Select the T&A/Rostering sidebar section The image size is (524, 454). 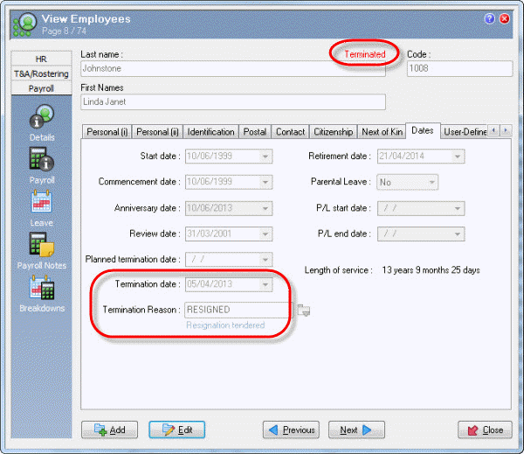41,73
